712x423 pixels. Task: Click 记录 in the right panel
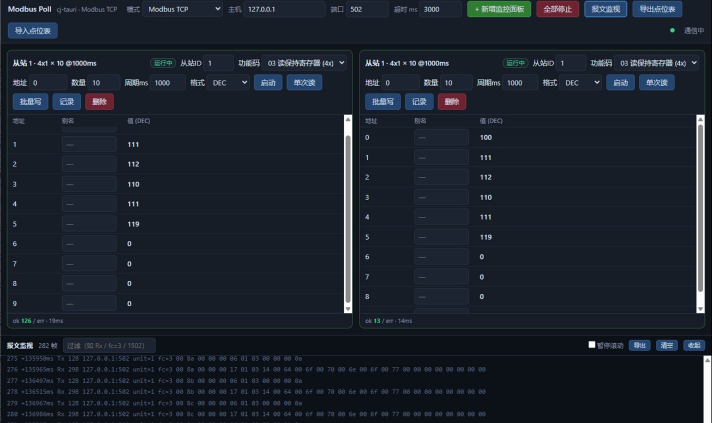(x=419, y=102)
